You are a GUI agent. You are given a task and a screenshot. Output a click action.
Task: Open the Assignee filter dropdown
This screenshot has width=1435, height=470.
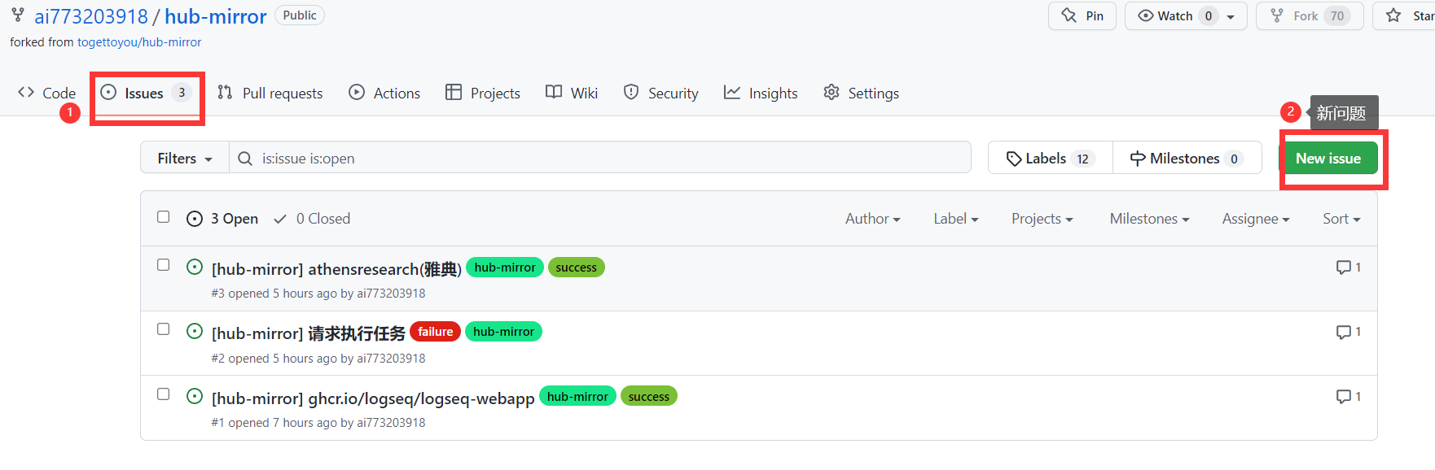pos(1255,219)
